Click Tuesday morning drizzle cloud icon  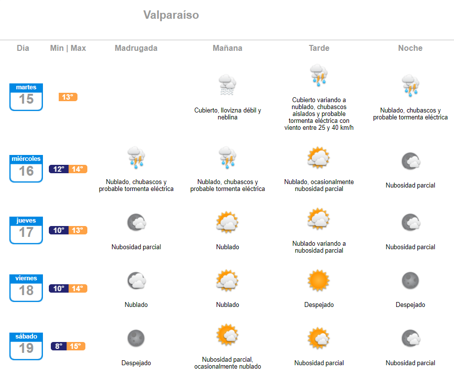tap(227, 85)
